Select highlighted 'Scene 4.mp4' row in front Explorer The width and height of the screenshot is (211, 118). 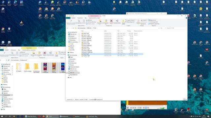pos(112,54)
